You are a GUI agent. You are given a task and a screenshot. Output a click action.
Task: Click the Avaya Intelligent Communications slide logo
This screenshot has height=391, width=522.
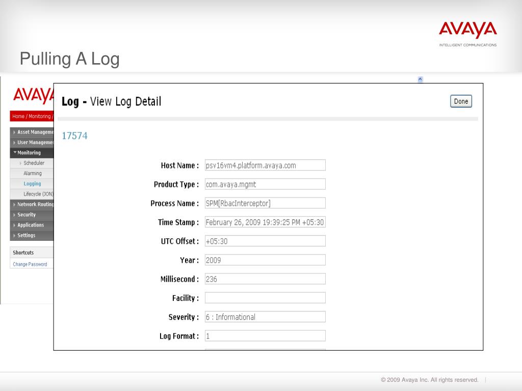(468, 34)
